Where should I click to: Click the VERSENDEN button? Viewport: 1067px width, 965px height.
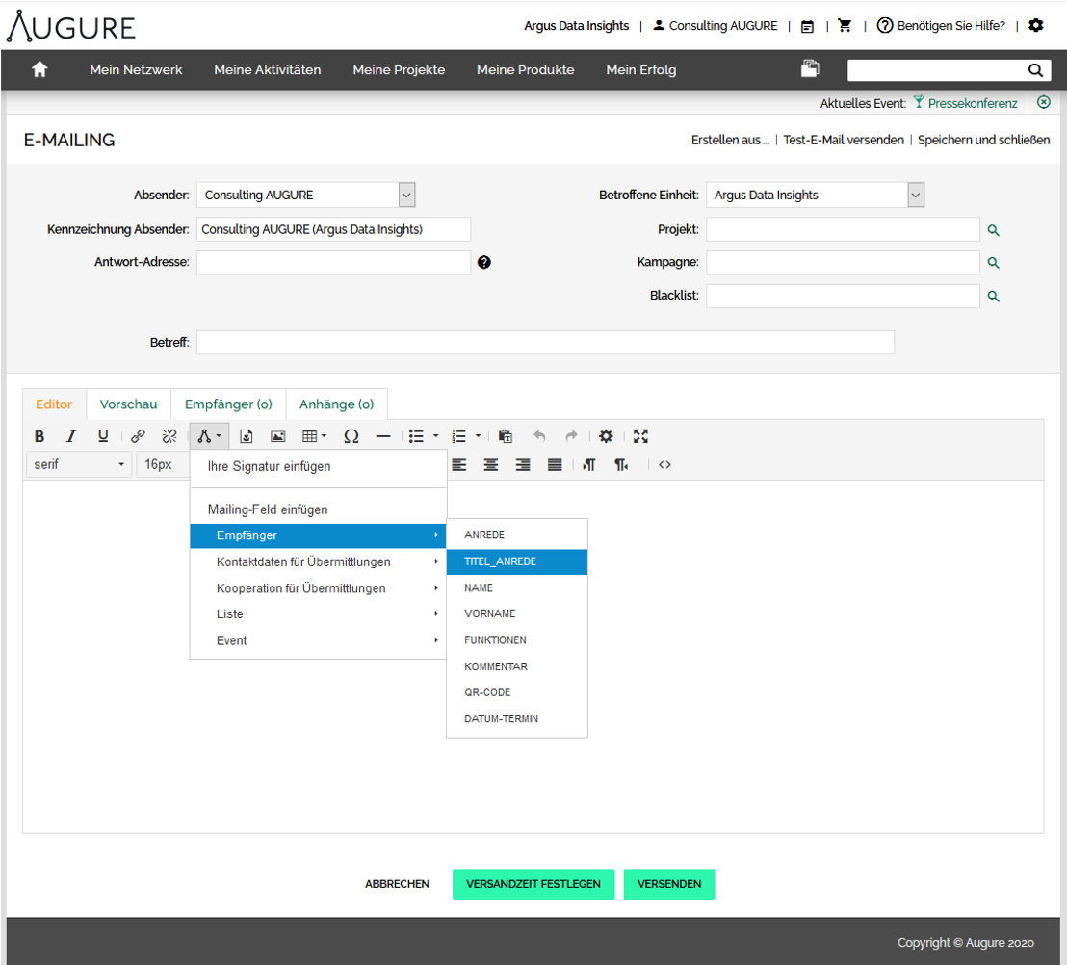pyautogui.click(x=669, y=884)
